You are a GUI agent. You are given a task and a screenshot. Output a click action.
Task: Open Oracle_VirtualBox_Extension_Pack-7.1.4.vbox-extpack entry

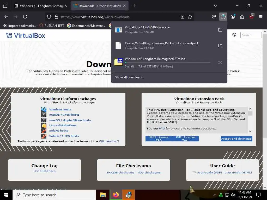(x=163, y=46)
